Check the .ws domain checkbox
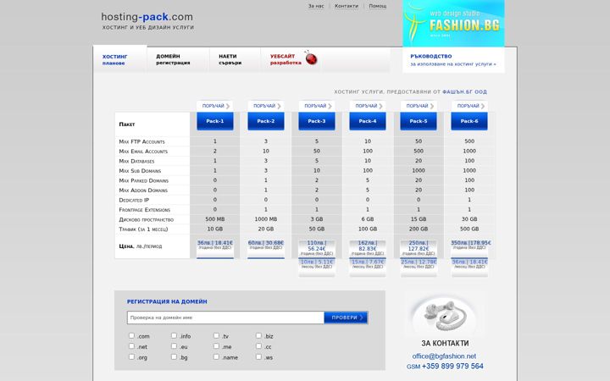610x381 pixels. tap(258, 356)
